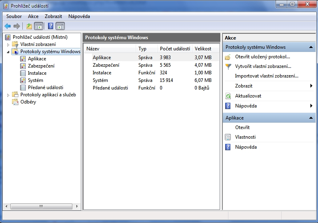Click Vytvořit vlastní zobrazení... action
Screen dimensions: 318x223
263,66
